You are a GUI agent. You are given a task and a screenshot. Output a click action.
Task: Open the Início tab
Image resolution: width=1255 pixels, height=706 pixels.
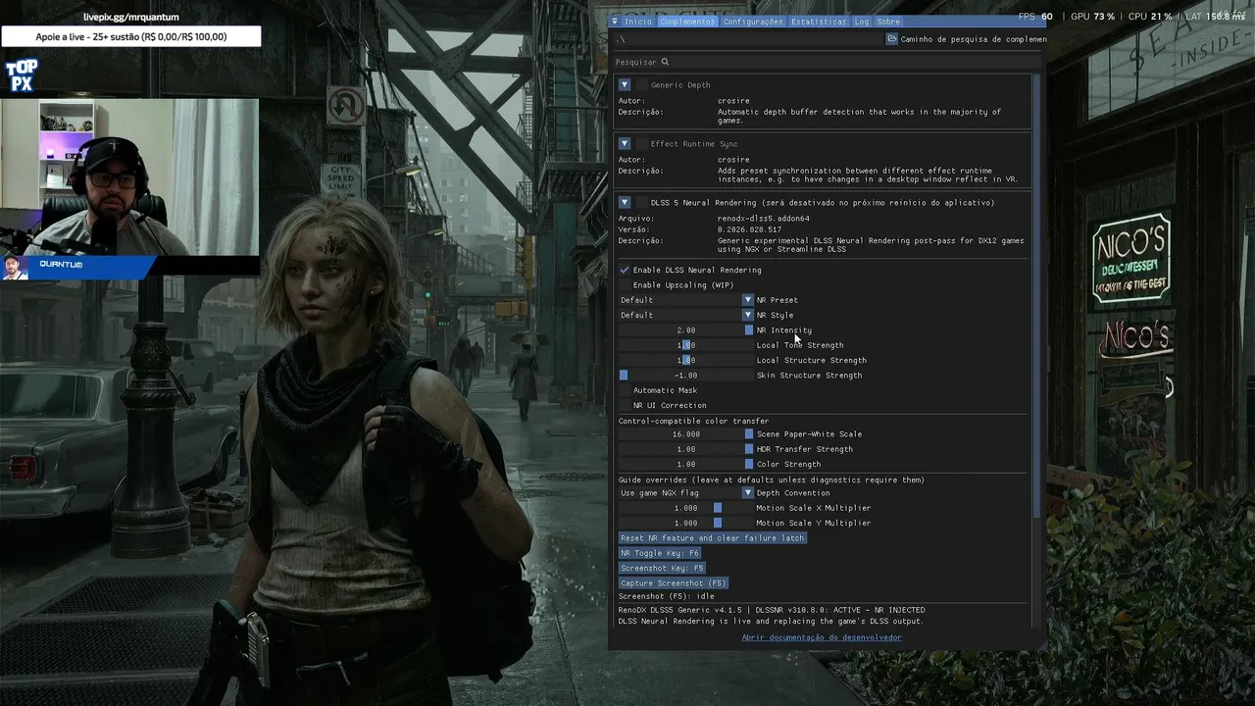click(x=637, y=22)
